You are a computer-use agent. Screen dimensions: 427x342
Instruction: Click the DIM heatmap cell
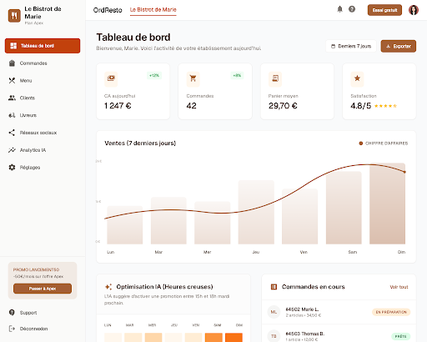pos(234,337)
